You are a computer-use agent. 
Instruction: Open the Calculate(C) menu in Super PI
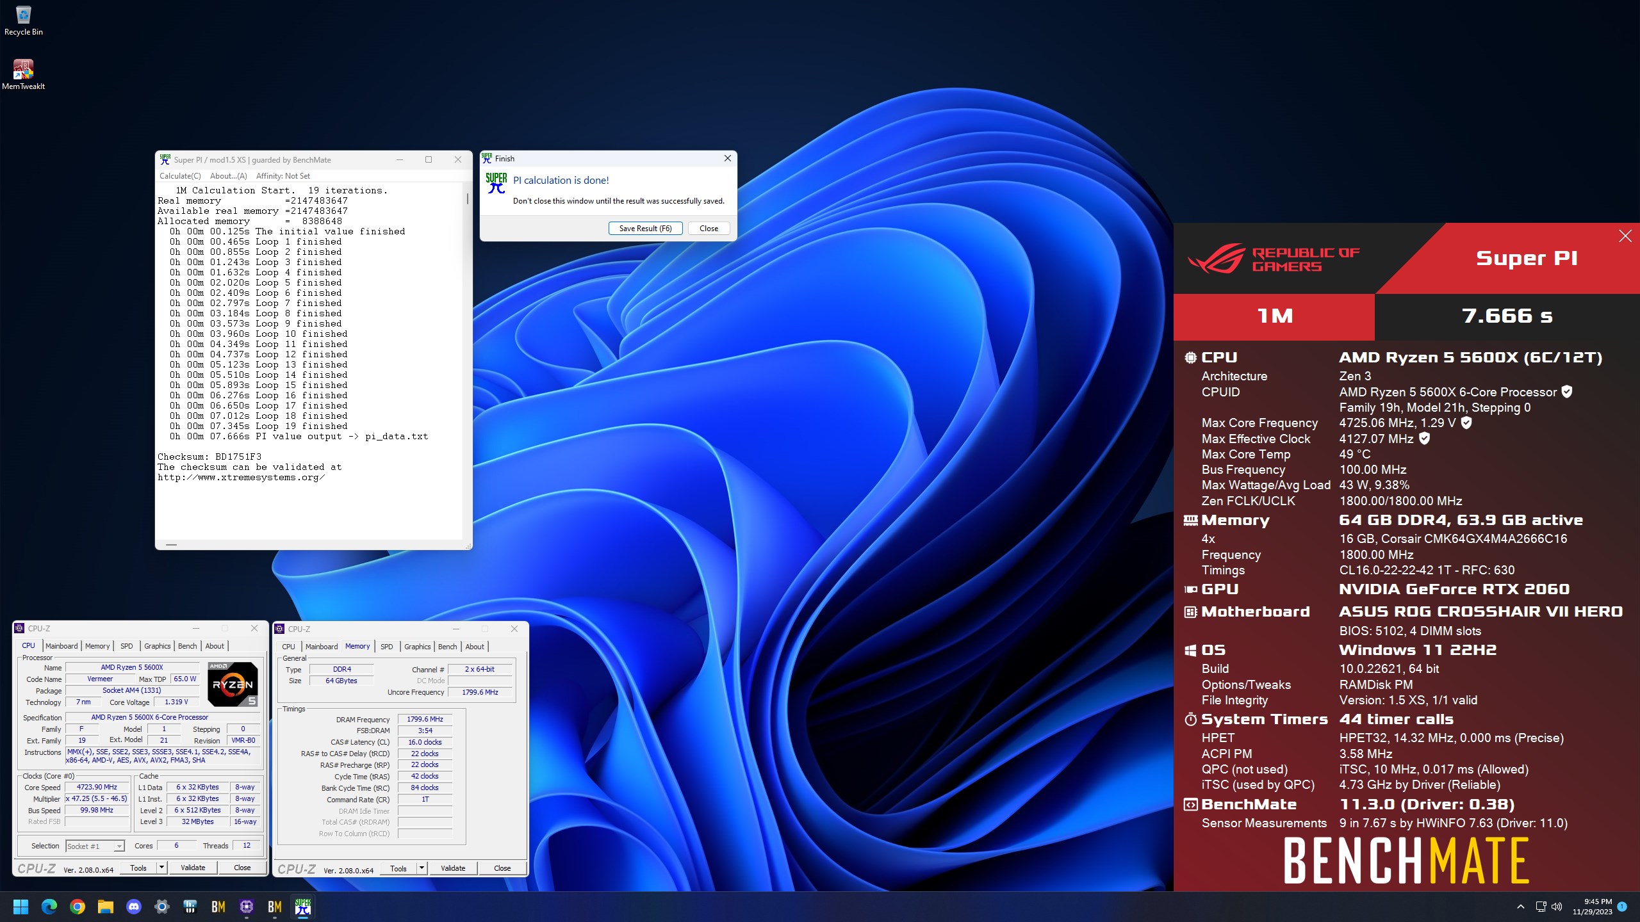coord(180,176)
